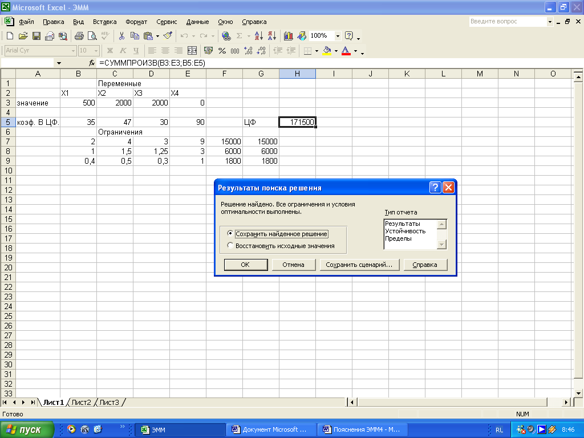Open the Сервис menu
Image resolution: width=584 pixels, height=438 pixels.
coord(167,22)
